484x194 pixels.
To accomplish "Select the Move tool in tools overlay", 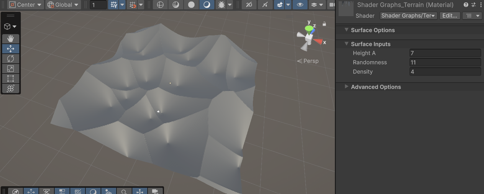I will point(11,49).
